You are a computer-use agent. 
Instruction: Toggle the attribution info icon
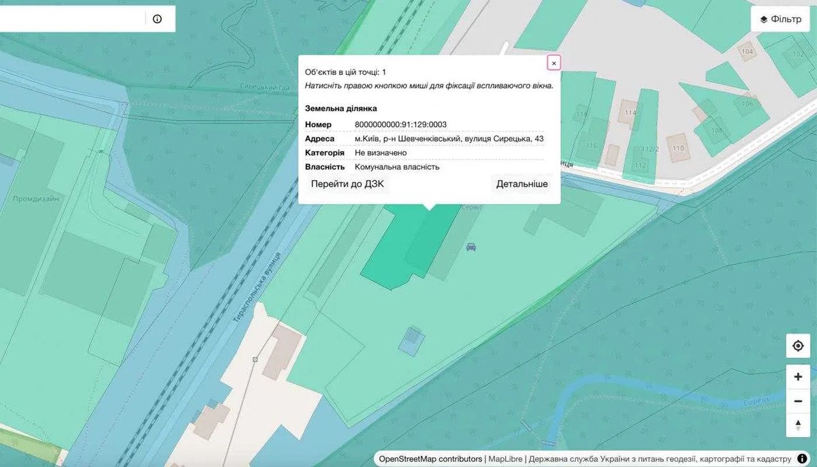pos(802,459)
